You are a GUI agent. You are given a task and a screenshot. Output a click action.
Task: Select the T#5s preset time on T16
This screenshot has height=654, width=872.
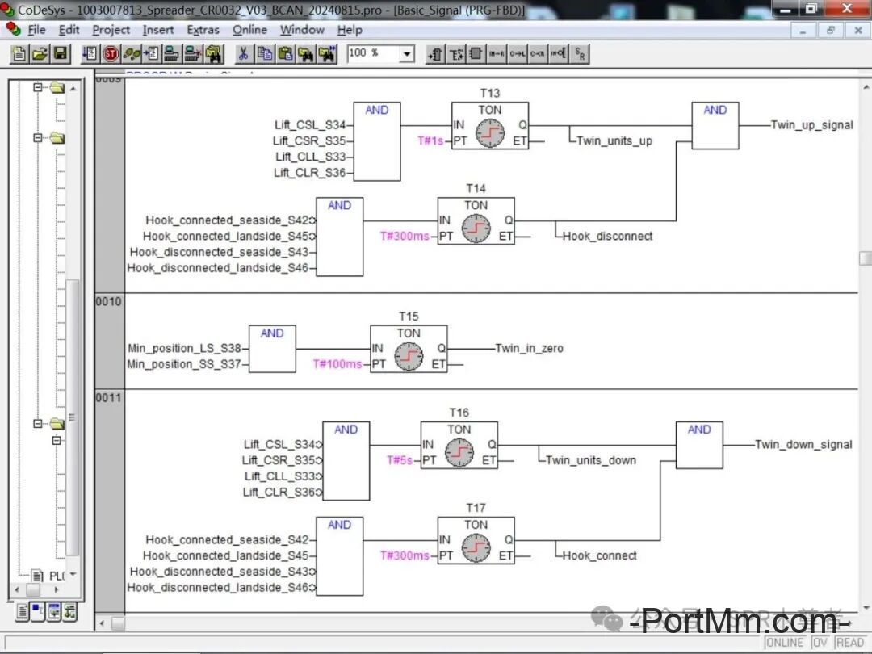pos(400,460)
